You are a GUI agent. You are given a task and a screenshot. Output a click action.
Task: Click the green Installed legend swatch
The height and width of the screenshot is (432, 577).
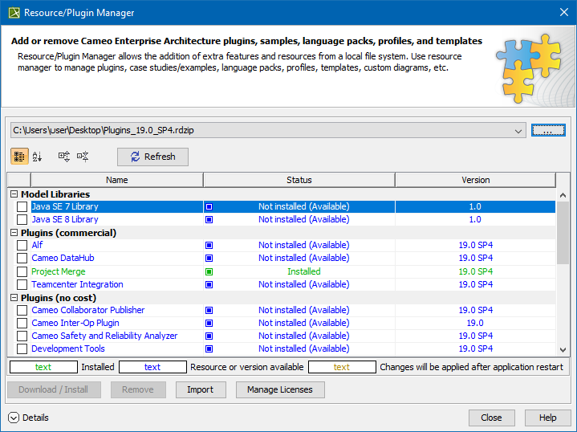point(43,367)
